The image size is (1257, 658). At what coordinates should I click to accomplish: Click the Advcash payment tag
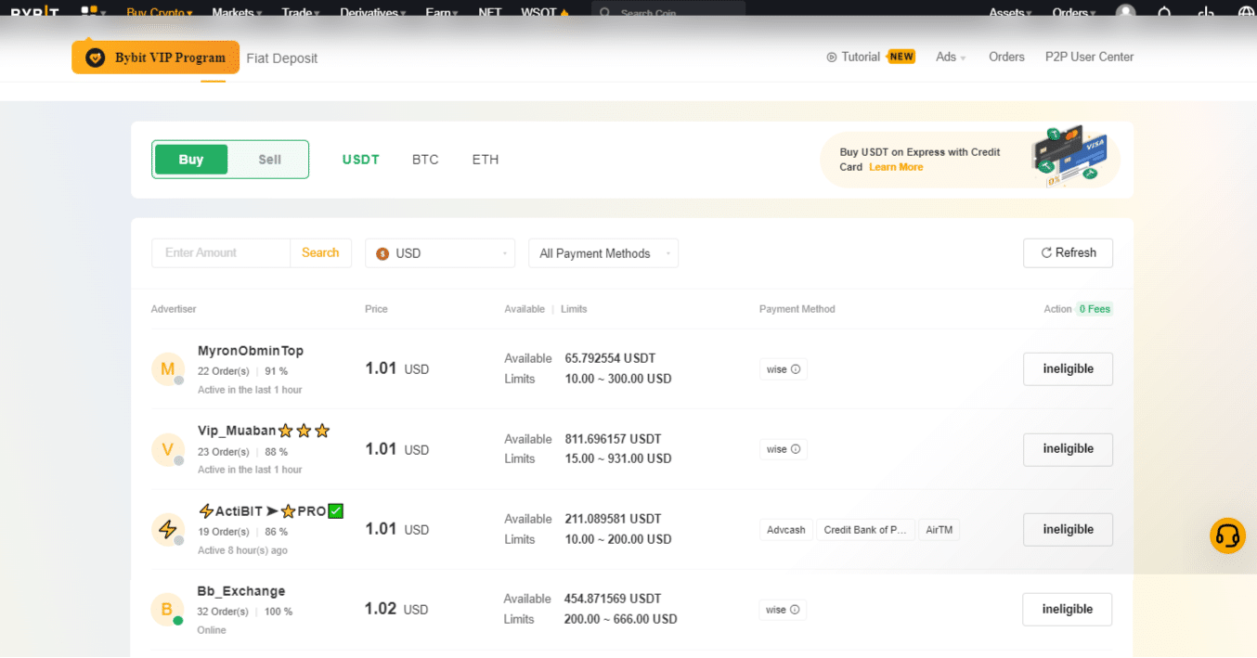click(x=786, y=530)
